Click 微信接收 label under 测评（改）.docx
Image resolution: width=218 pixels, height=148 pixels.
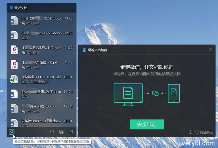coord(33,111)
